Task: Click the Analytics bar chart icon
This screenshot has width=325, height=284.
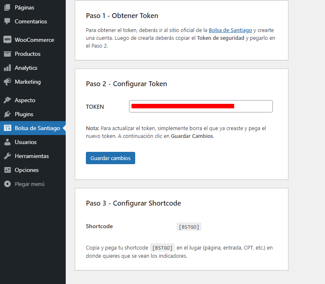Action: coord(7,68)
